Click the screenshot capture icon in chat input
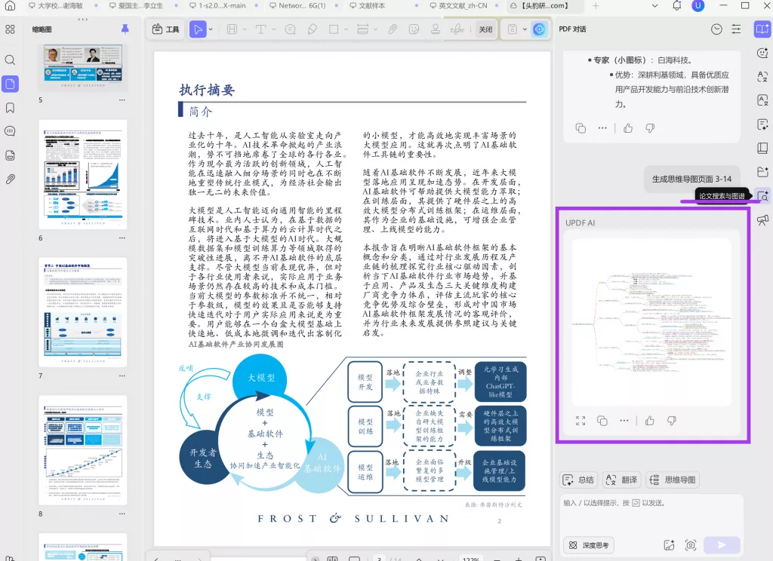This screenshot has width=773, height=561. 690,544
